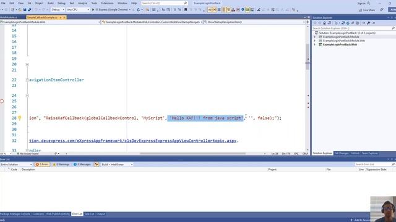Click the editor horizontal scrollbar
Image resolution: width=396 pixels, height=222 pixels.
(192, 154)
